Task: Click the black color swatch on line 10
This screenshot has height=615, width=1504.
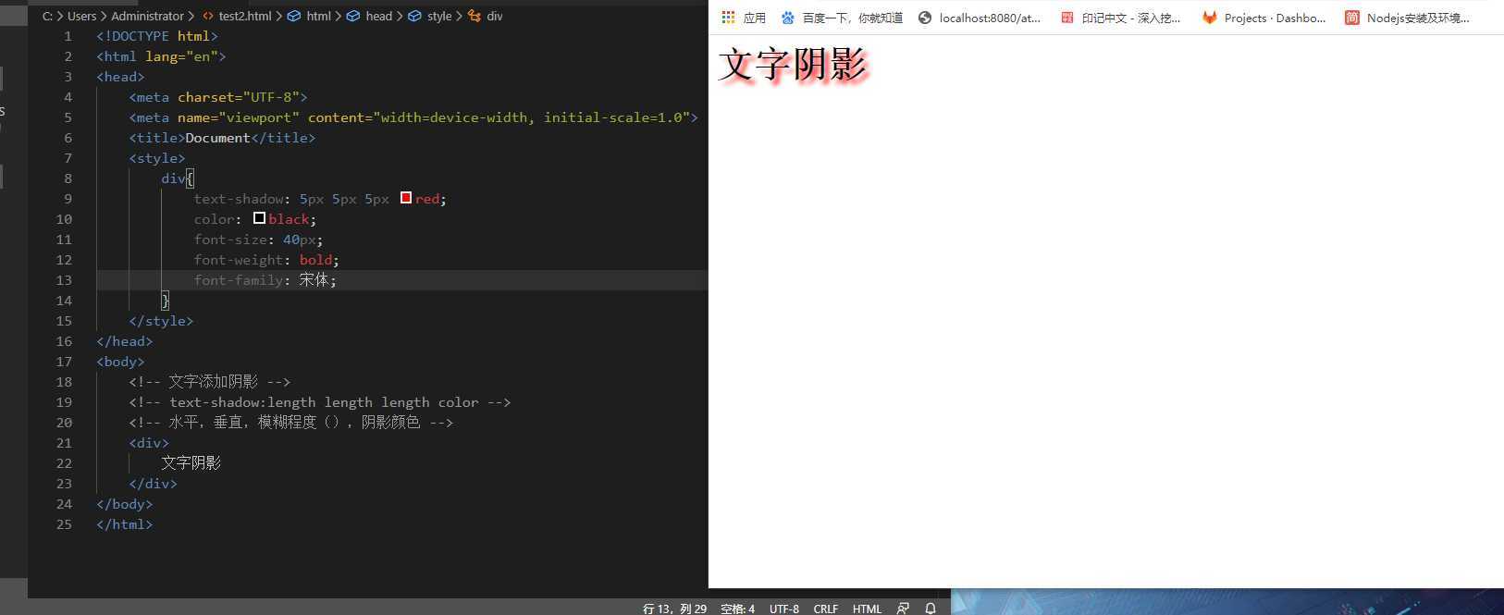Action: pos(260,218)
